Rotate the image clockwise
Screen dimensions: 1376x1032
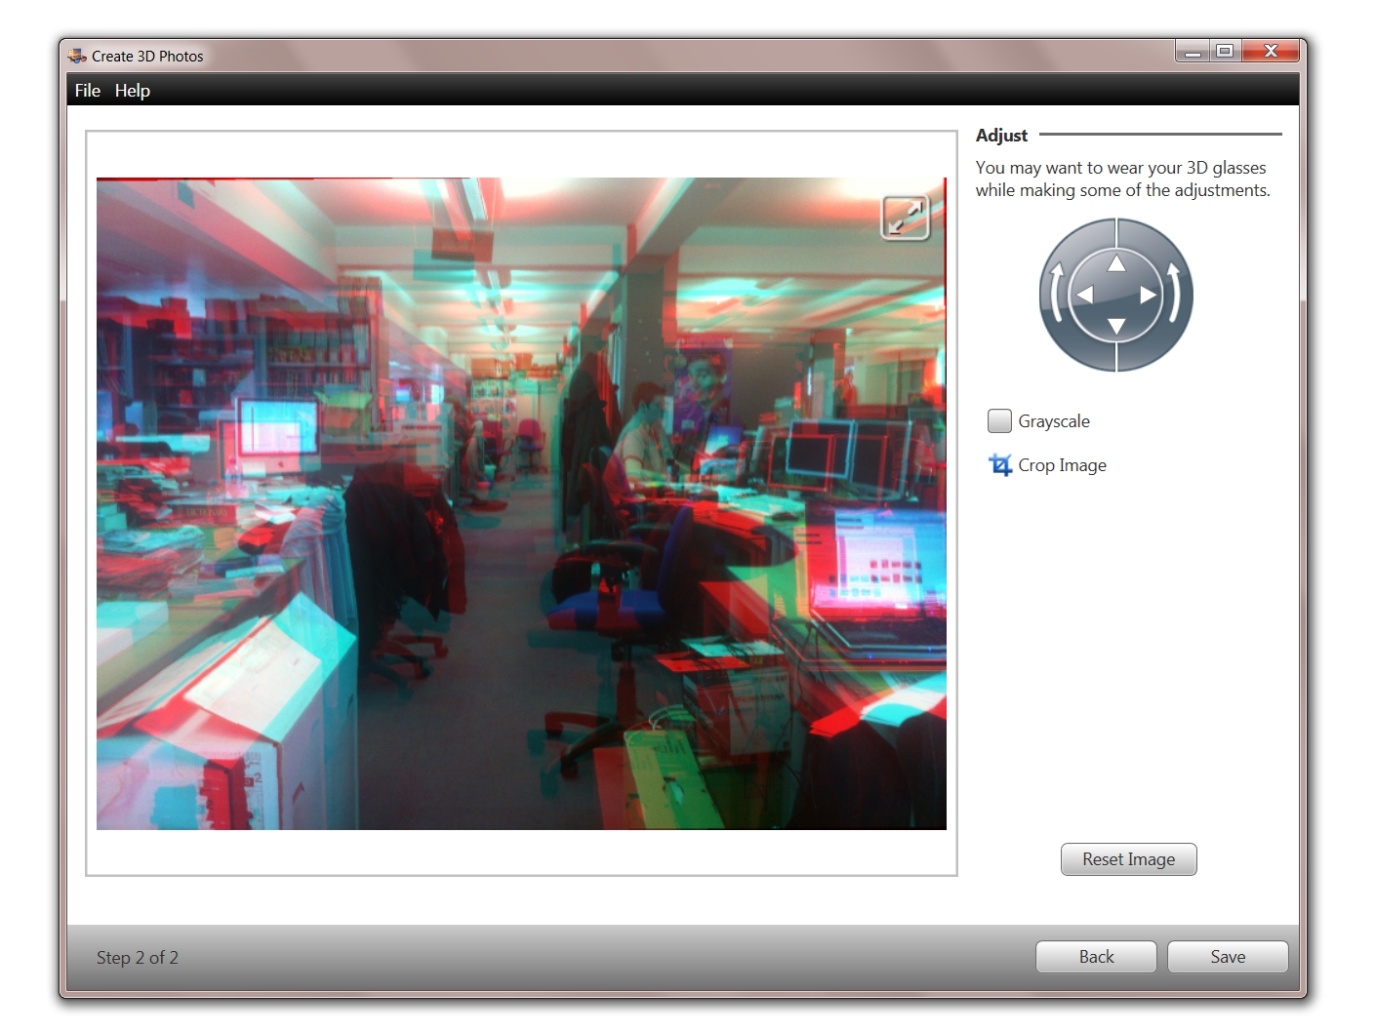pos(1173,295)
